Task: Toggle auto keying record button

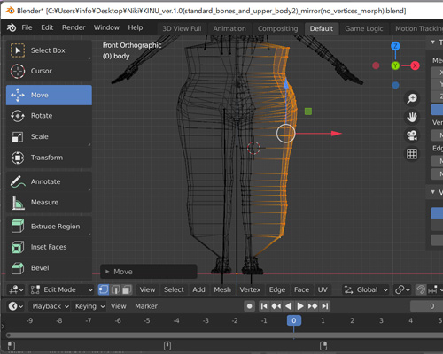Action: [x=249, y=306]
